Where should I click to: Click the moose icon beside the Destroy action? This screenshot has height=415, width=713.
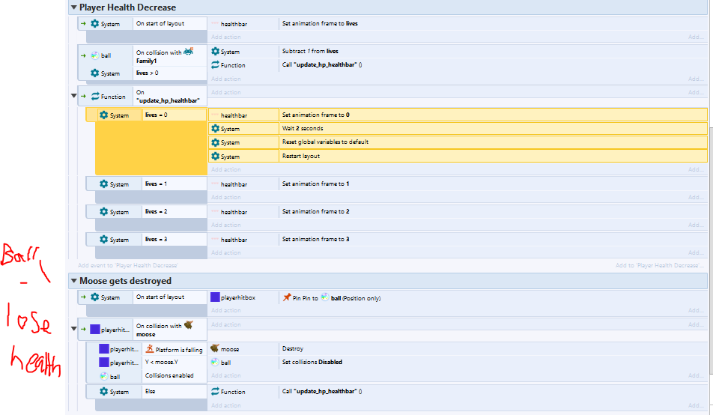tap(216, 349)
